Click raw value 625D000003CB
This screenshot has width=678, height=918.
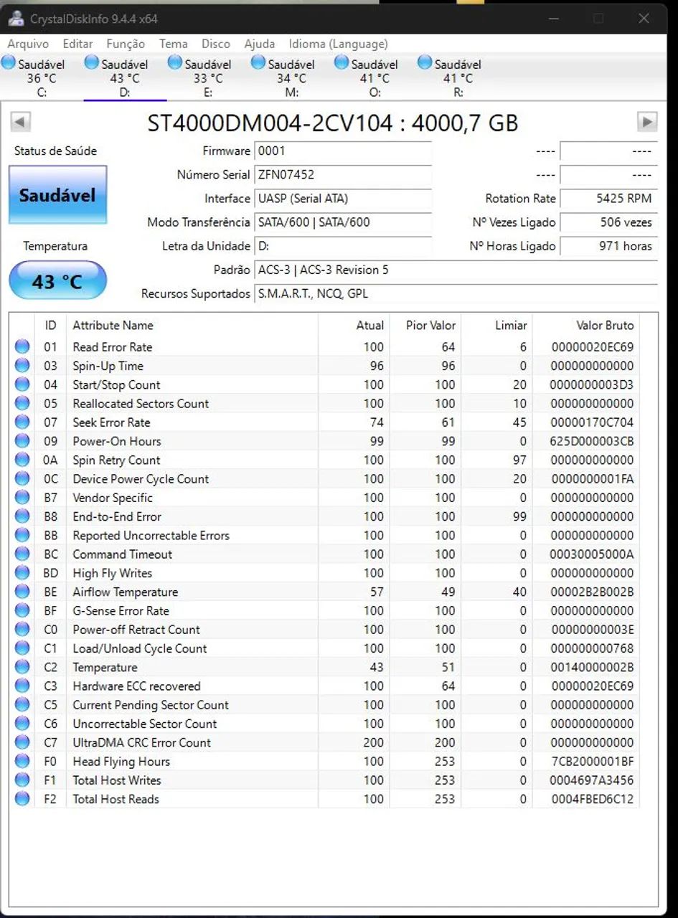pos(592,441)
